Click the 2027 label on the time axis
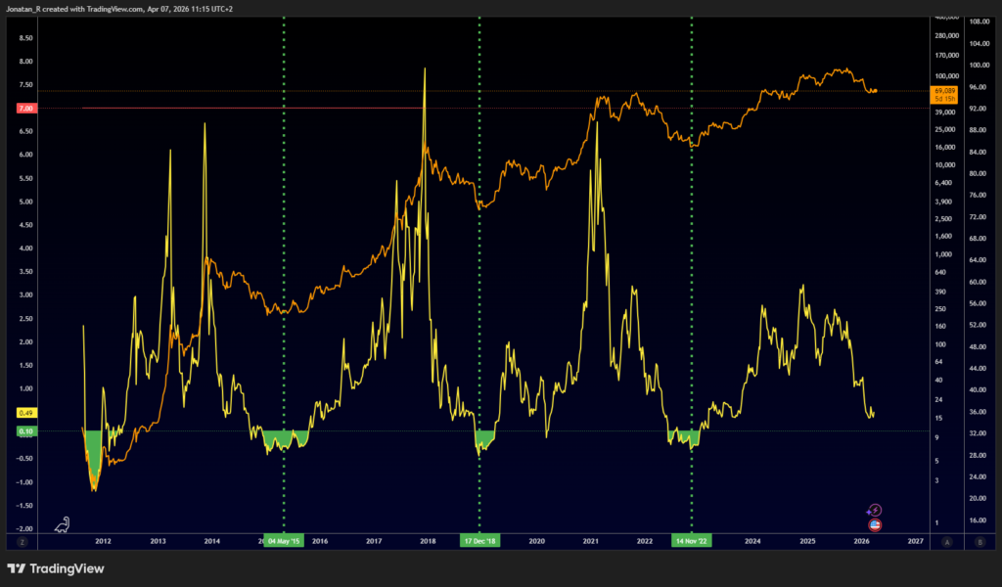The height and width of the screenshot is (587, 1002). [915, 541]
